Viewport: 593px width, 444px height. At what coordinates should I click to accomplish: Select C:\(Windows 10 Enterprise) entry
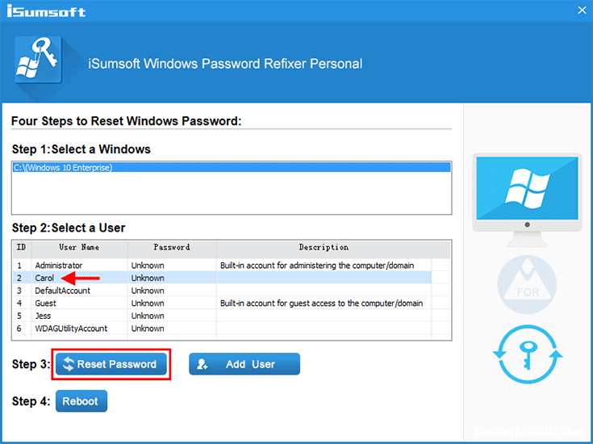pyautogui.click(x=232, y=168)
